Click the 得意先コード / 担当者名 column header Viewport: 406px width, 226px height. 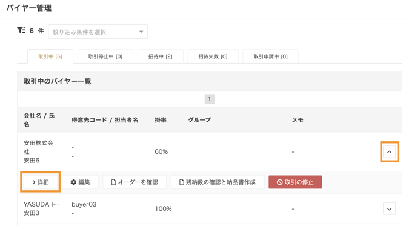pyautogui.click(x=105, y=120)
